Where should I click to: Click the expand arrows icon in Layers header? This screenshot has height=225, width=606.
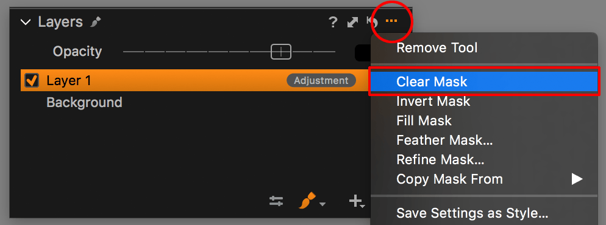(x=352, y=22)
